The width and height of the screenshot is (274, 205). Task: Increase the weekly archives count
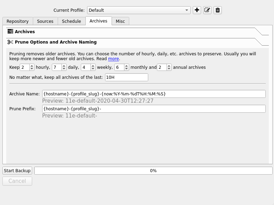tap(93, 66)
